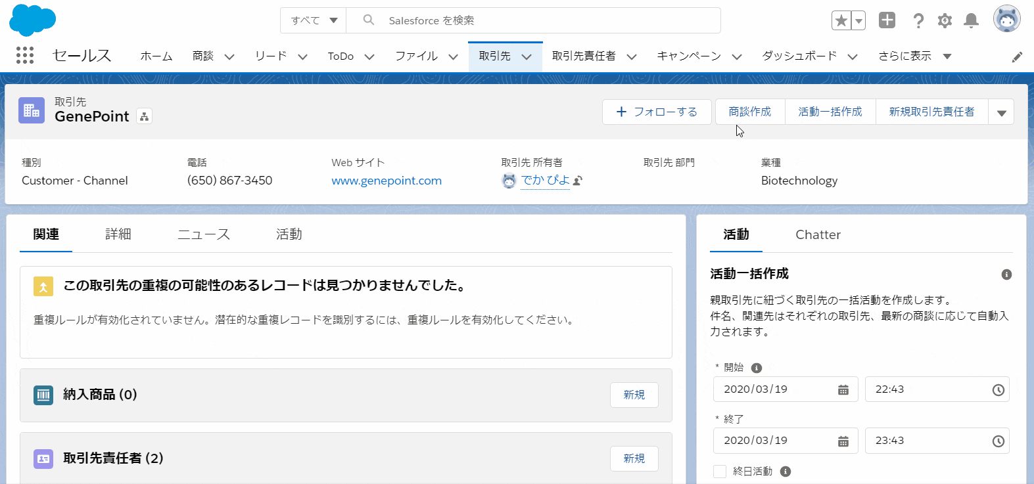This screenshot has height=484, width=1034.
Task: Open the help question mark icon
Action: pyautogui.click(x=918, y=20)
